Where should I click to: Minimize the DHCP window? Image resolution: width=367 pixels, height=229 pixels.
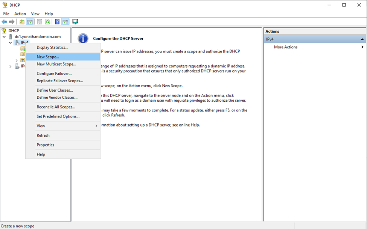tap(329, 5)
